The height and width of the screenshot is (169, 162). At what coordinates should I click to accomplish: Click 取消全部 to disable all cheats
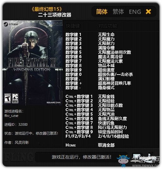coord(106,145)
